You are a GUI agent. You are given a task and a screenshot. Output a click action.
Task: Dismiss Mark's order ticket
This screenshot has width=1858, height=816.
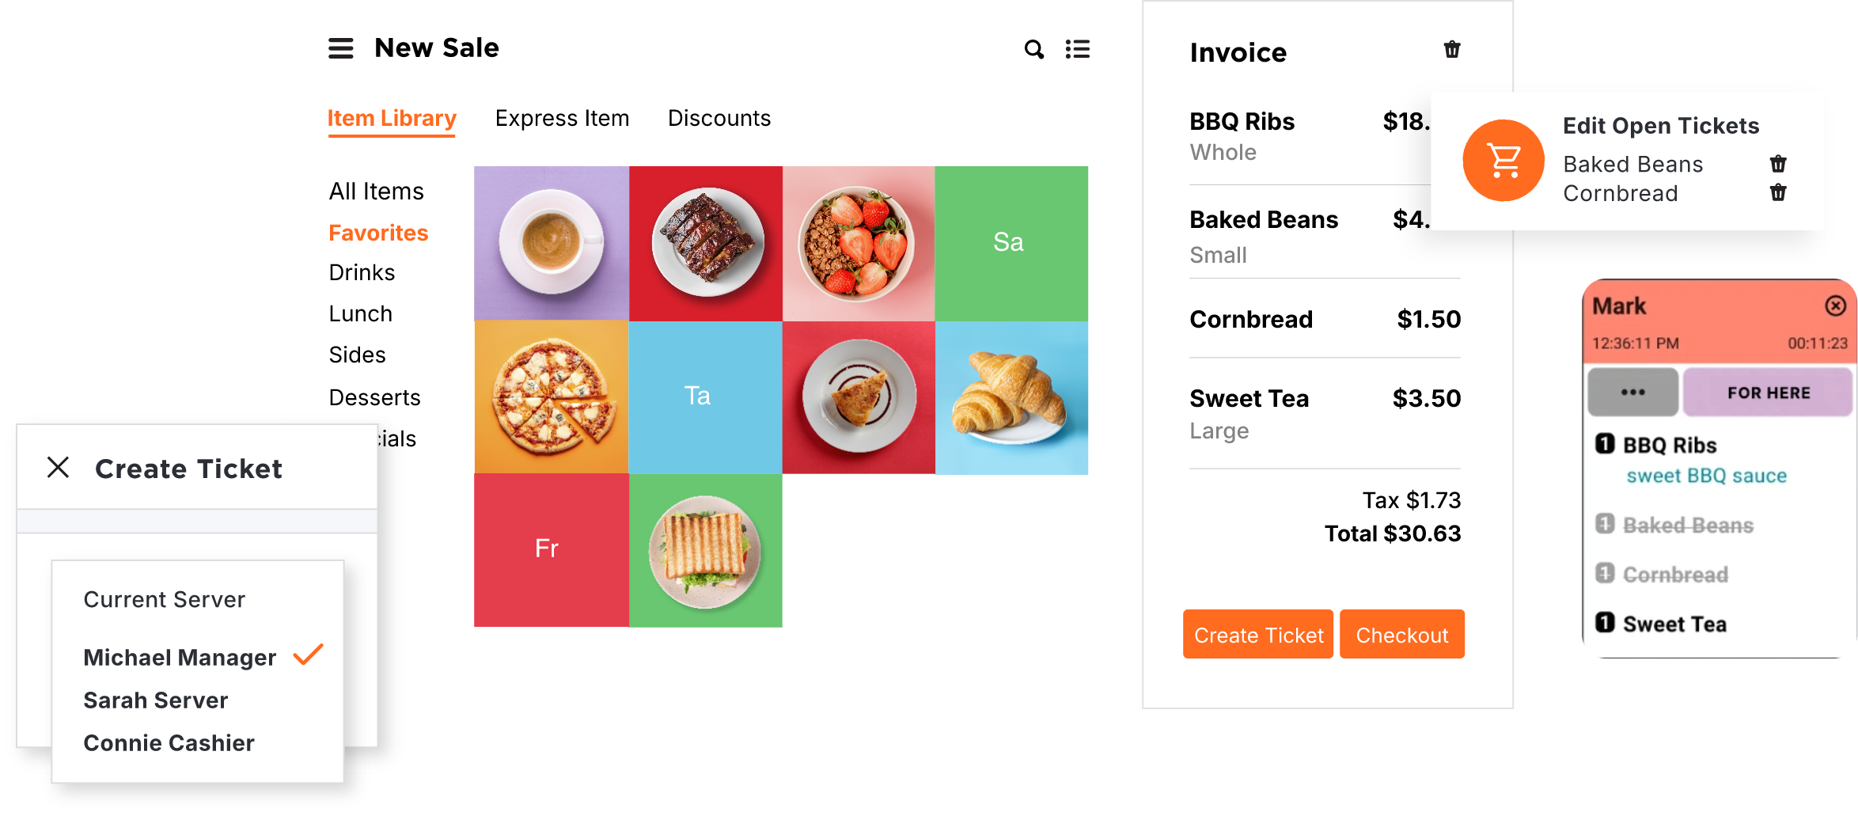[x=1835, y=306]
